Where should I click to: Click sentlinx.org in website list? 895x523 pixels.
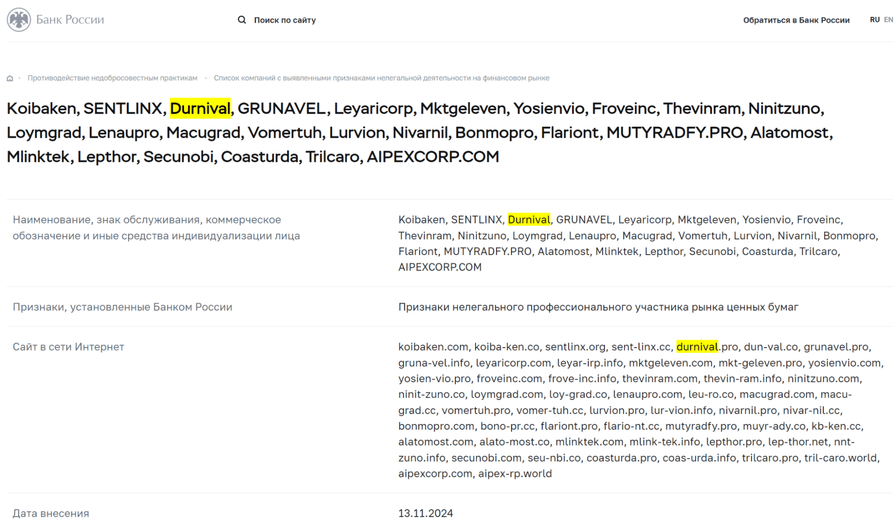point(575,347)
